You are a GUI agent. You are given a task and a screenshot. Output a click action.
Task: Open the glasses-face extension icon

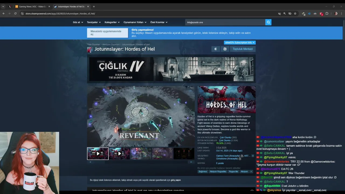coord(315,13)
